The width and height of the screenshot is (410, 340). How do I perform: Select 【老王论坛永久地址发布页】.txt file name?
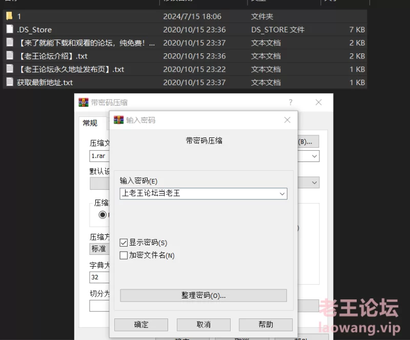click(71, 69)
